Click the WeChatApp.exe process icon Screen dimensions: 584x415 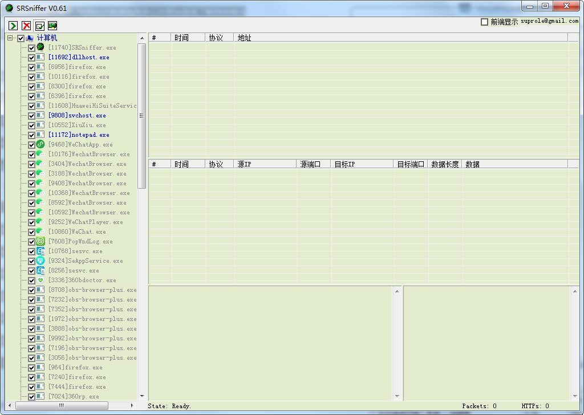click(40, 144)
